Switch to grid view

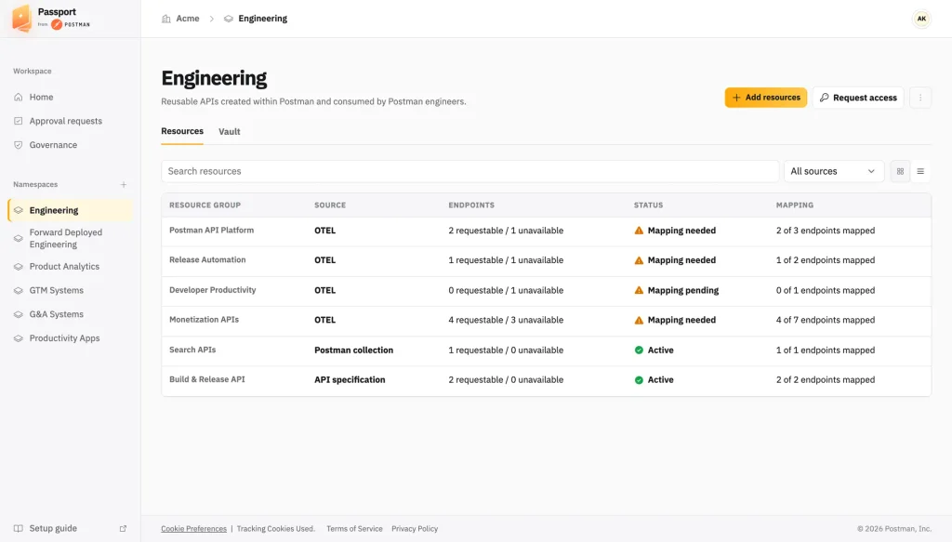click(x=900, y=171)
